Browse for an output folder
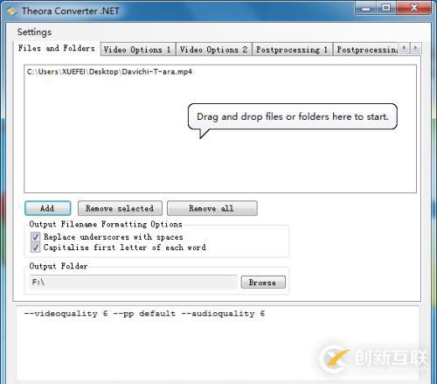 pyautogui.click(x=263, y=283)
